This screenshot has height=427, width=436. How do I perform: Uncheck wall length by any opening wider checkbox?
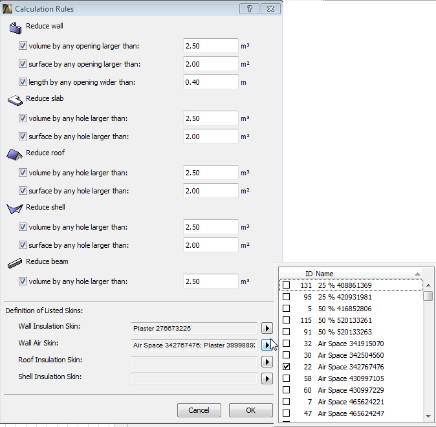point(23,82)
